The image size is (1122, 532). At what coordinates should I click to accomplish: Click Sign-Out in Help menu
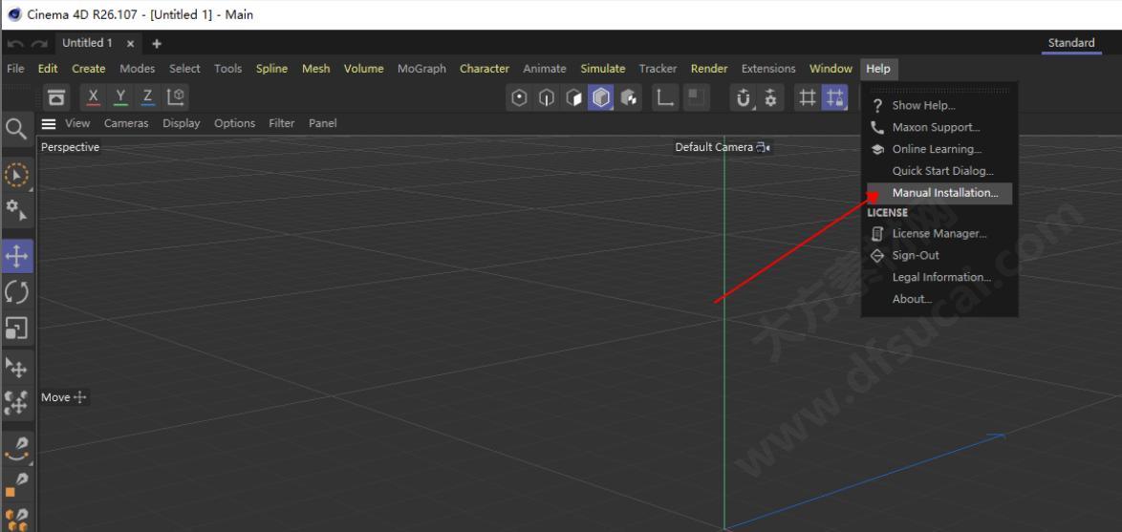tap(939, 255)
